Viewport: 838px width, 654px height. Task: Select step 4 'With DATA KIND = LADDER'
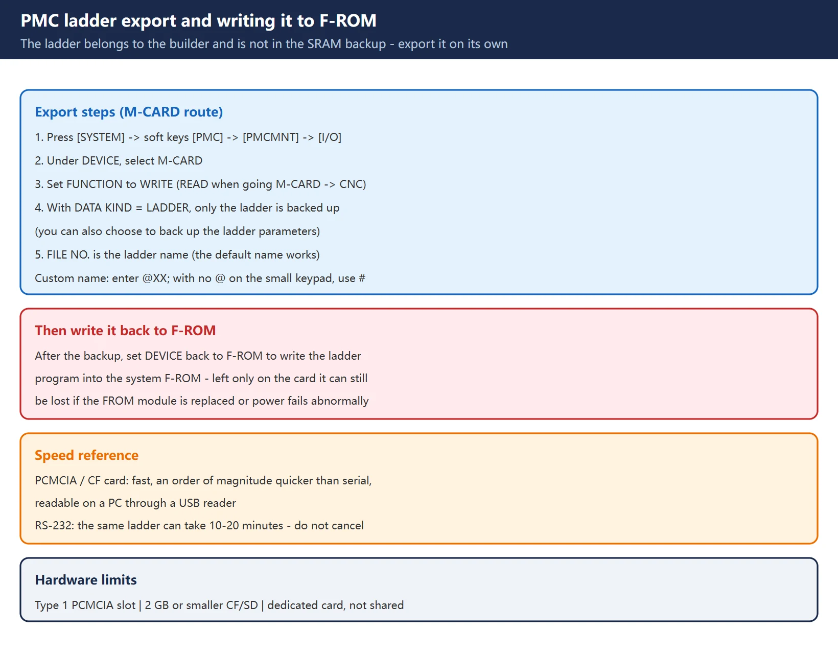click(x=187, y=207)
